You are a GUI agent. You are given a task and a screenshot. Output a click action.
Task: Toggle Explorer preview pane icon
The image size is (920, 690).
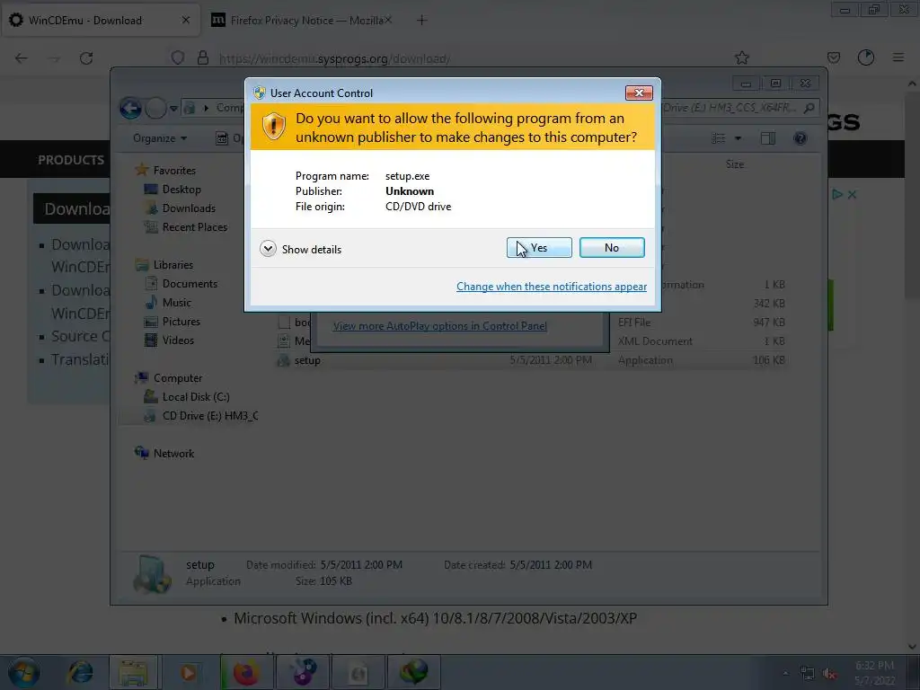point(767,138)
